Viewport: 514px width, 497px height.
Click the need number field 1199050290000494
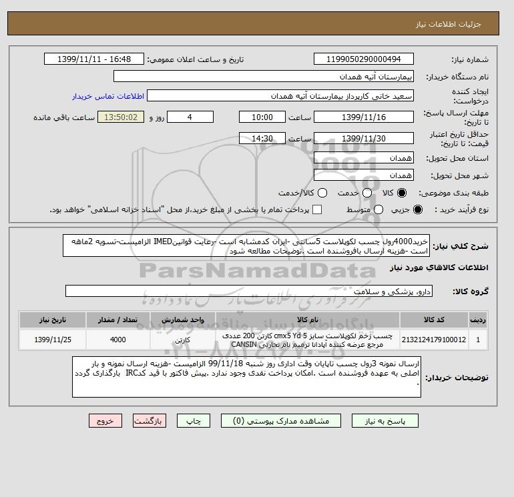point(364,59)
